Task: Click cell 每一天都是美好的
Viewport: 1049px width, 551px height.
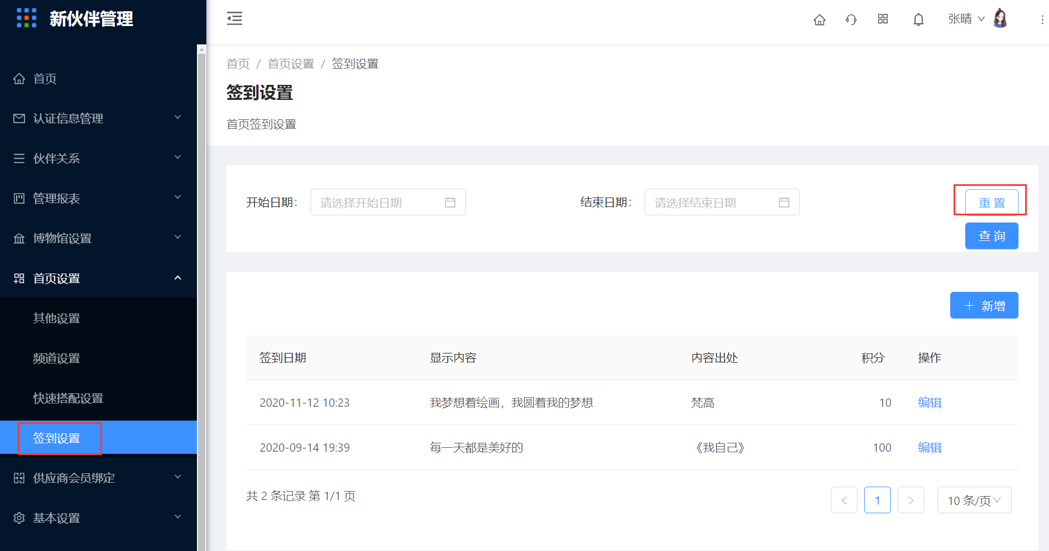Action: coord(477,447)
